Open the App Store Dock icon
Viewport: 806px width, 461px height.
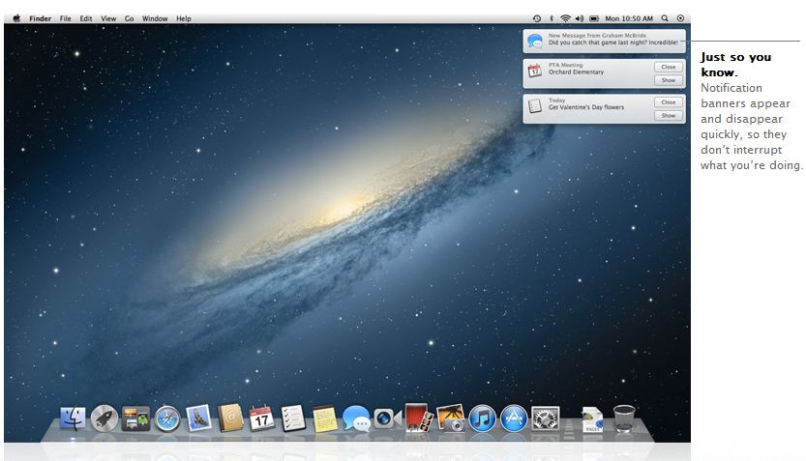(514, 418)
